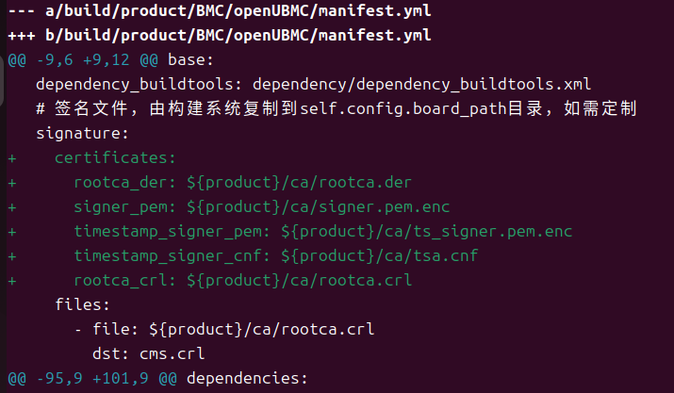Click the 'dst: cms.crl' line
The image size is (674, 393).
pos(148,353)
